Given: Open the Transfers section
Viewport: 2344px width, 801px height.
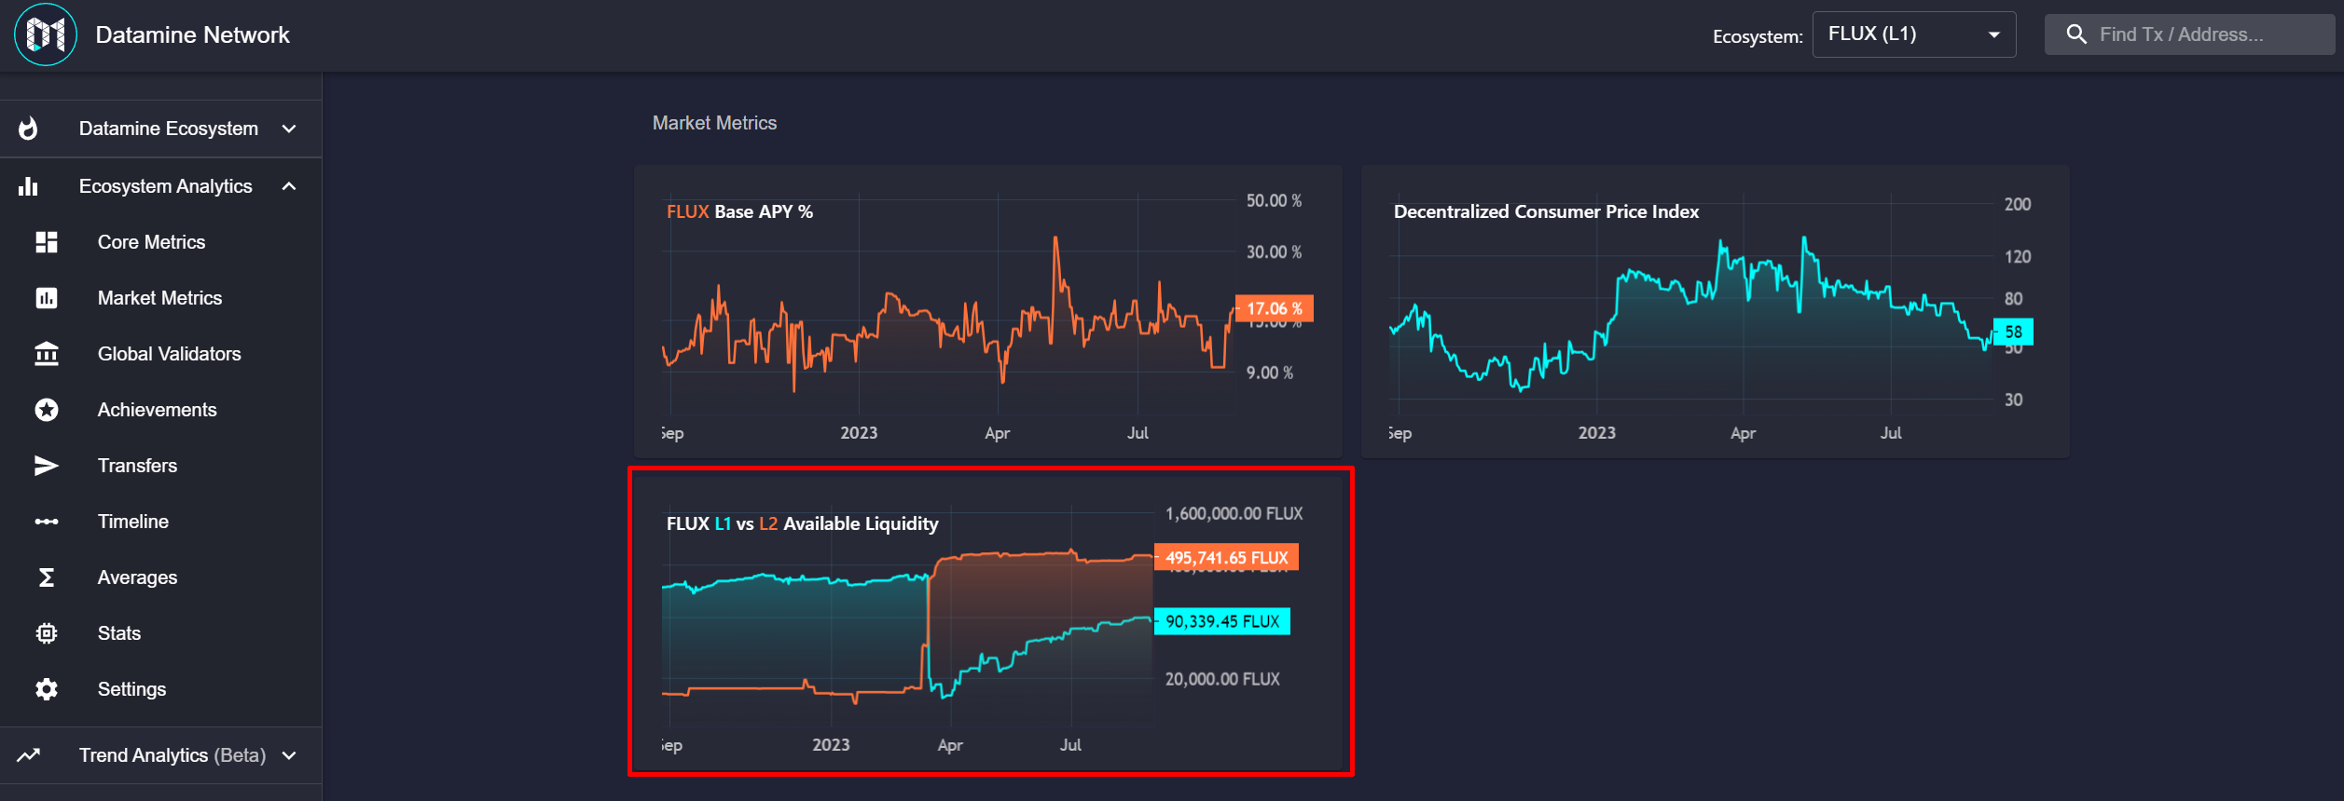Looking at the screenshot, I should tap(137, 466).
